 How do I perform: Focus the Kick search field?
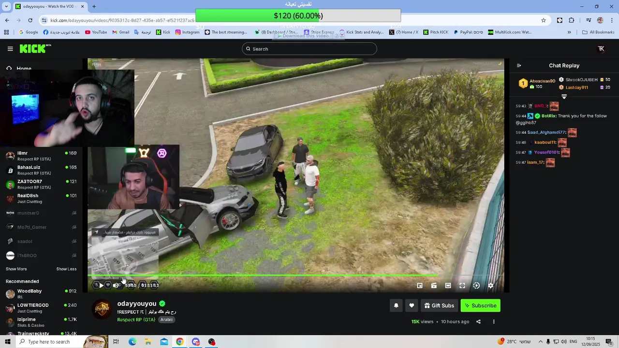click(x=309, y=49)
